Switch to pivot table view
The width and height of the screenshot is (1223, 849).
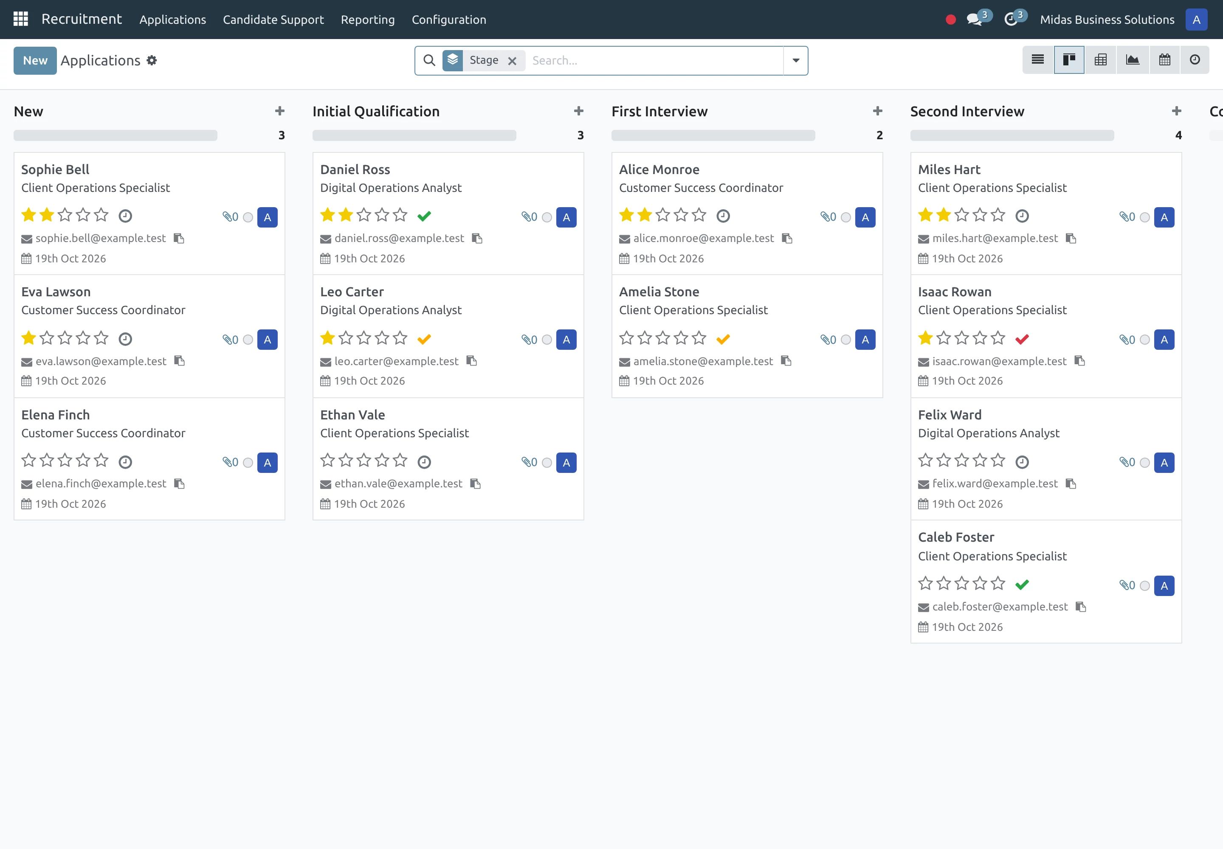click(1101, 59)
